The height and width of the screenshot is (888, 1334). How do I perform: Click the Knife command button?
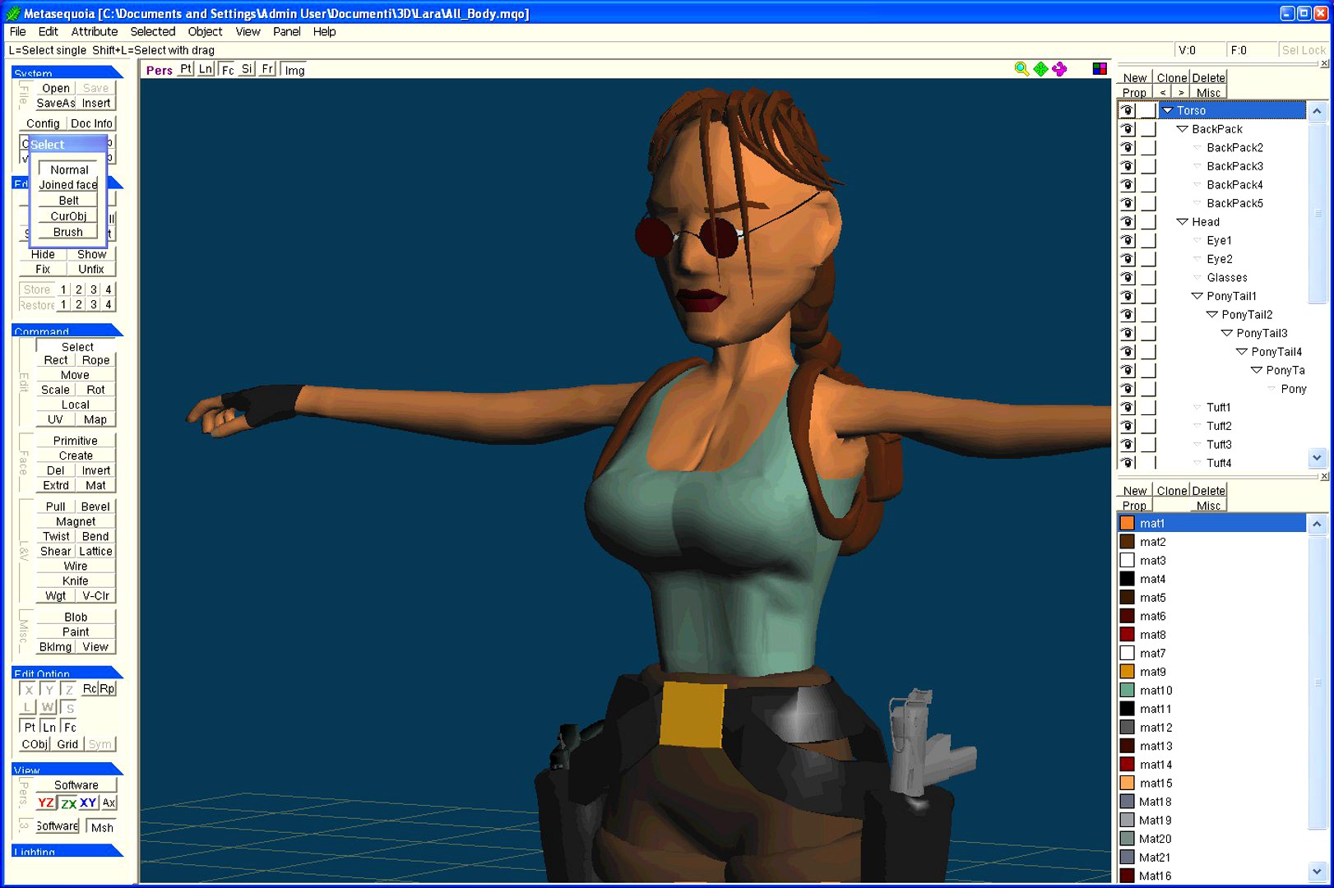pyautogui.click(x=76, y=580)
